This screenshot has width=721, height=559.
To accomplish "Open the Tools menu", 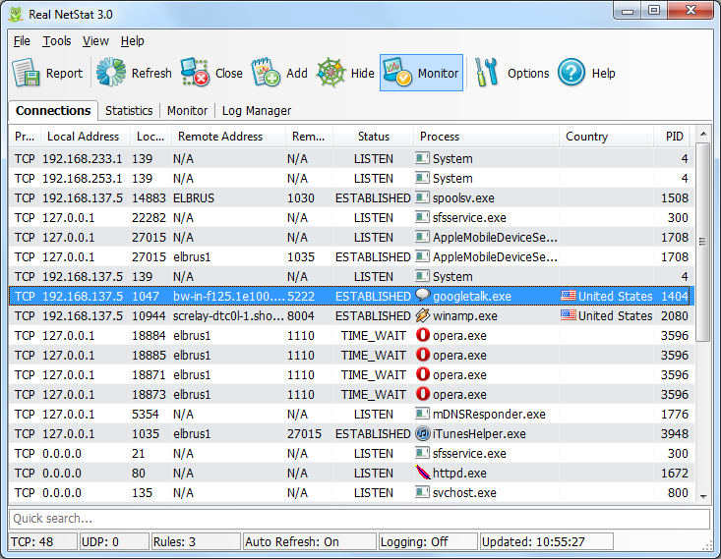I will [57, 41].
